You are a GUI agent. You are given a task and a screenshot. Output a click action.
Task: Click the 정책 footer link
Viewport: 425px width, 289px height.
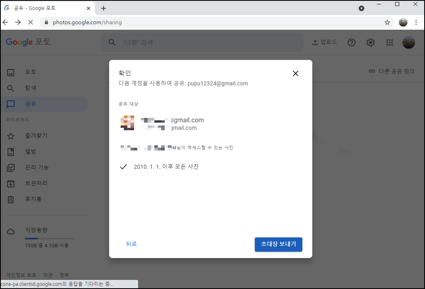(x=64, y=275)
